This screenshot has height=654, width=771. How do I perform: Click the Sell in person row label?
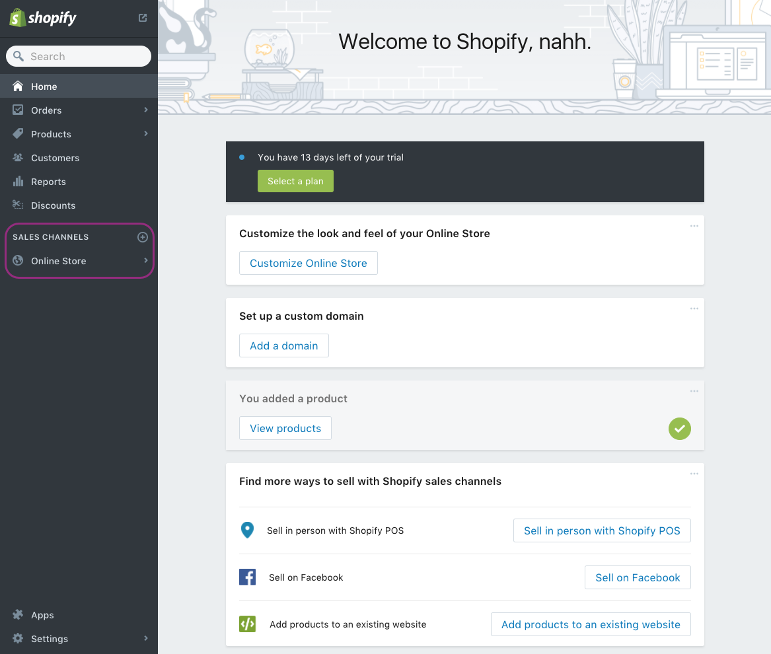[x=336, y=530]
